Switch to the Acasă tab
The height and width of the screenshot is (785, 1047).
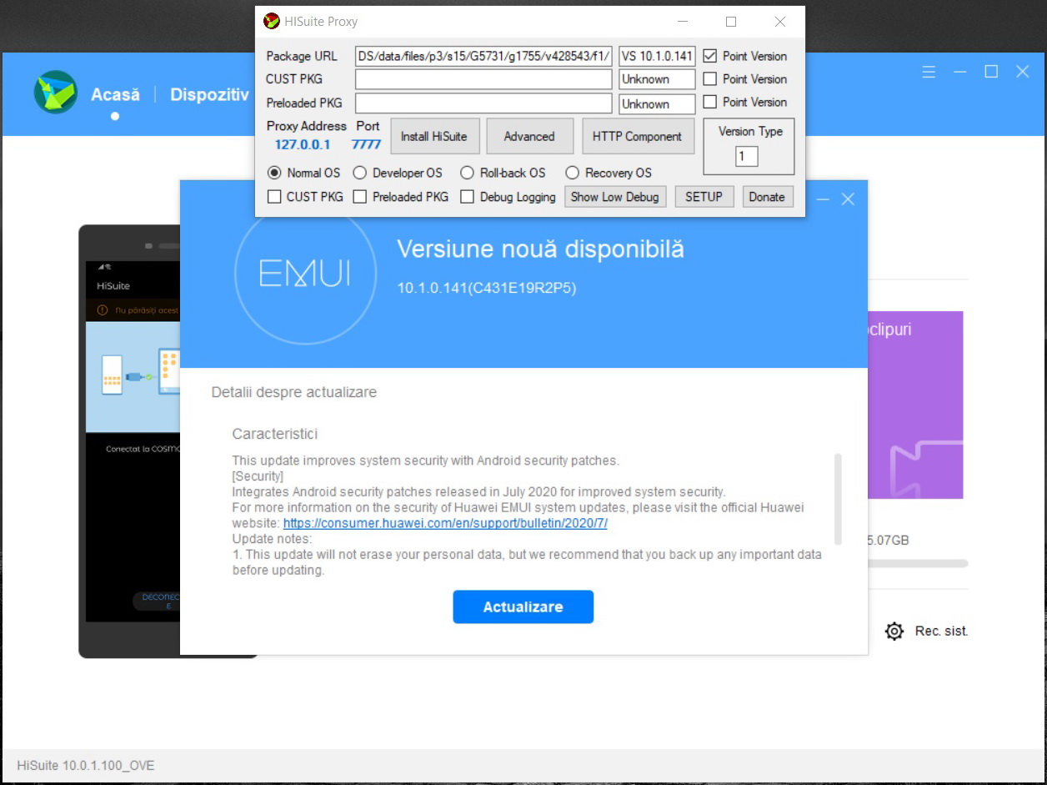click(x=115, y=94)
